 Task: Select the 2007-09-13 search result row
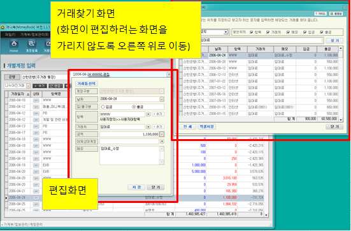259,101
